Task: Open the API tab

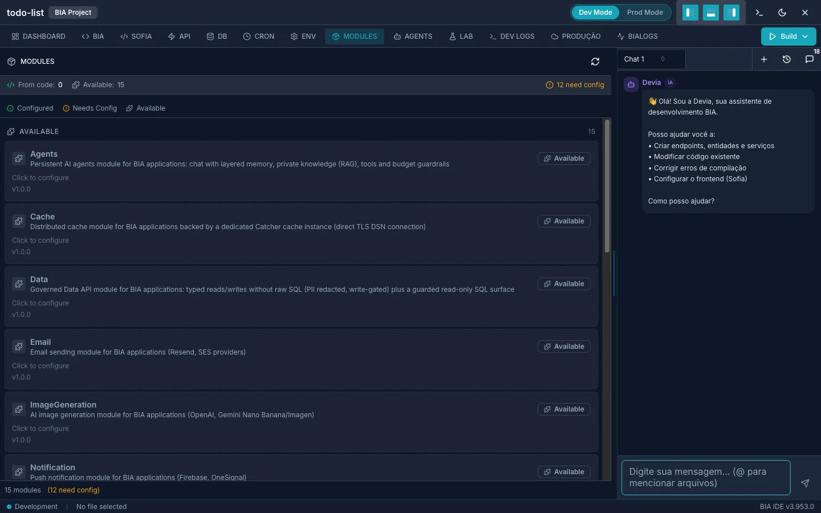Action: [x=180, y=36]
